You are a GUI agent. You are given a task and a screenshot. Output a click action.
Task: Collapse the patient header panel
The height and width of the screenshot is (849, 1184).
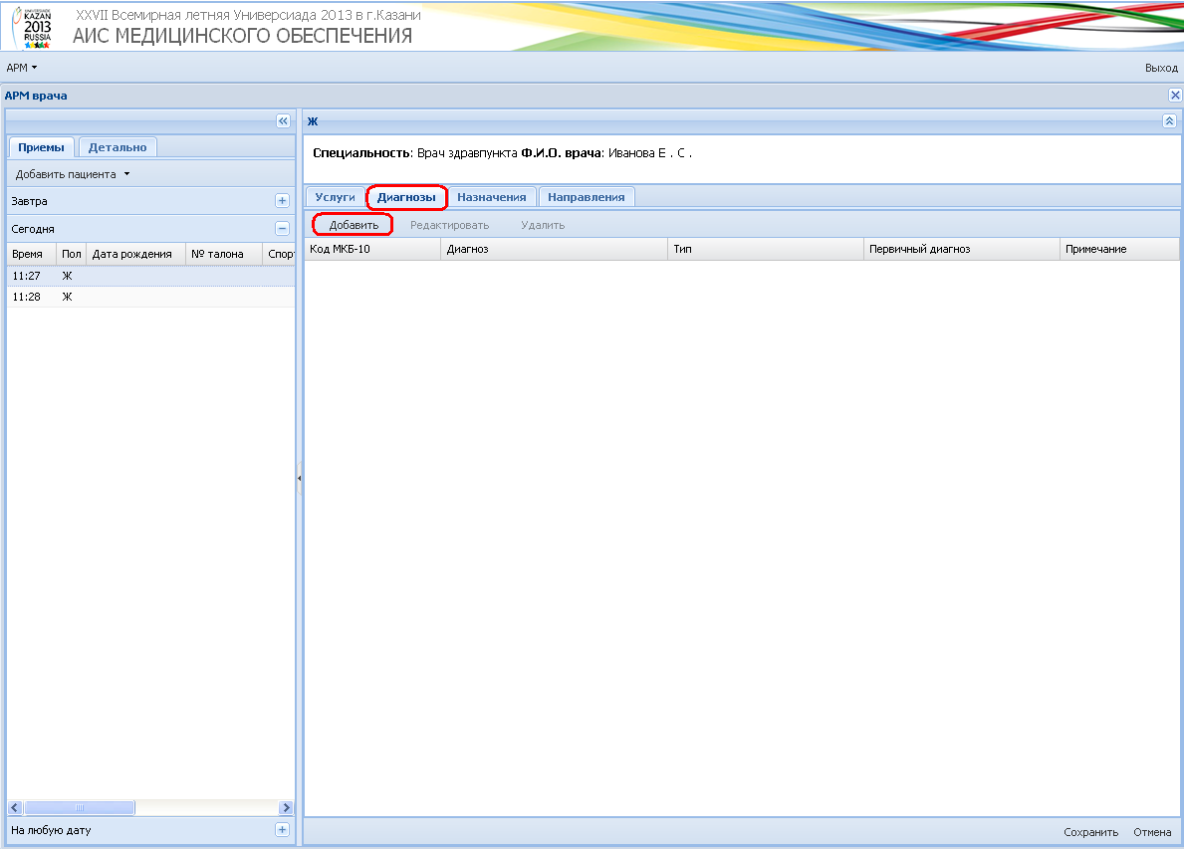pyautogui.click(x=1169, y=120)
